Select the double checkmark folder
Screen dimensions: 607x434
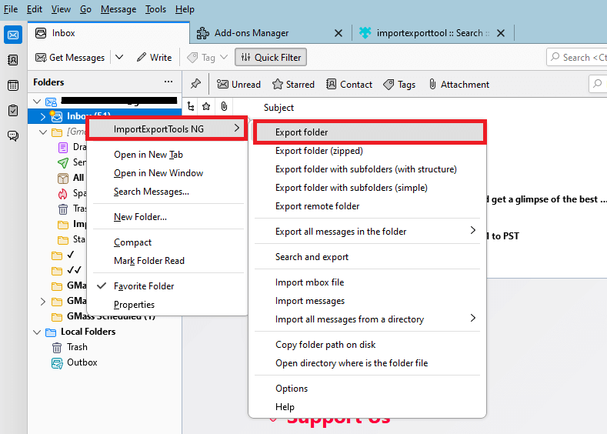click(x=67, y=270)
